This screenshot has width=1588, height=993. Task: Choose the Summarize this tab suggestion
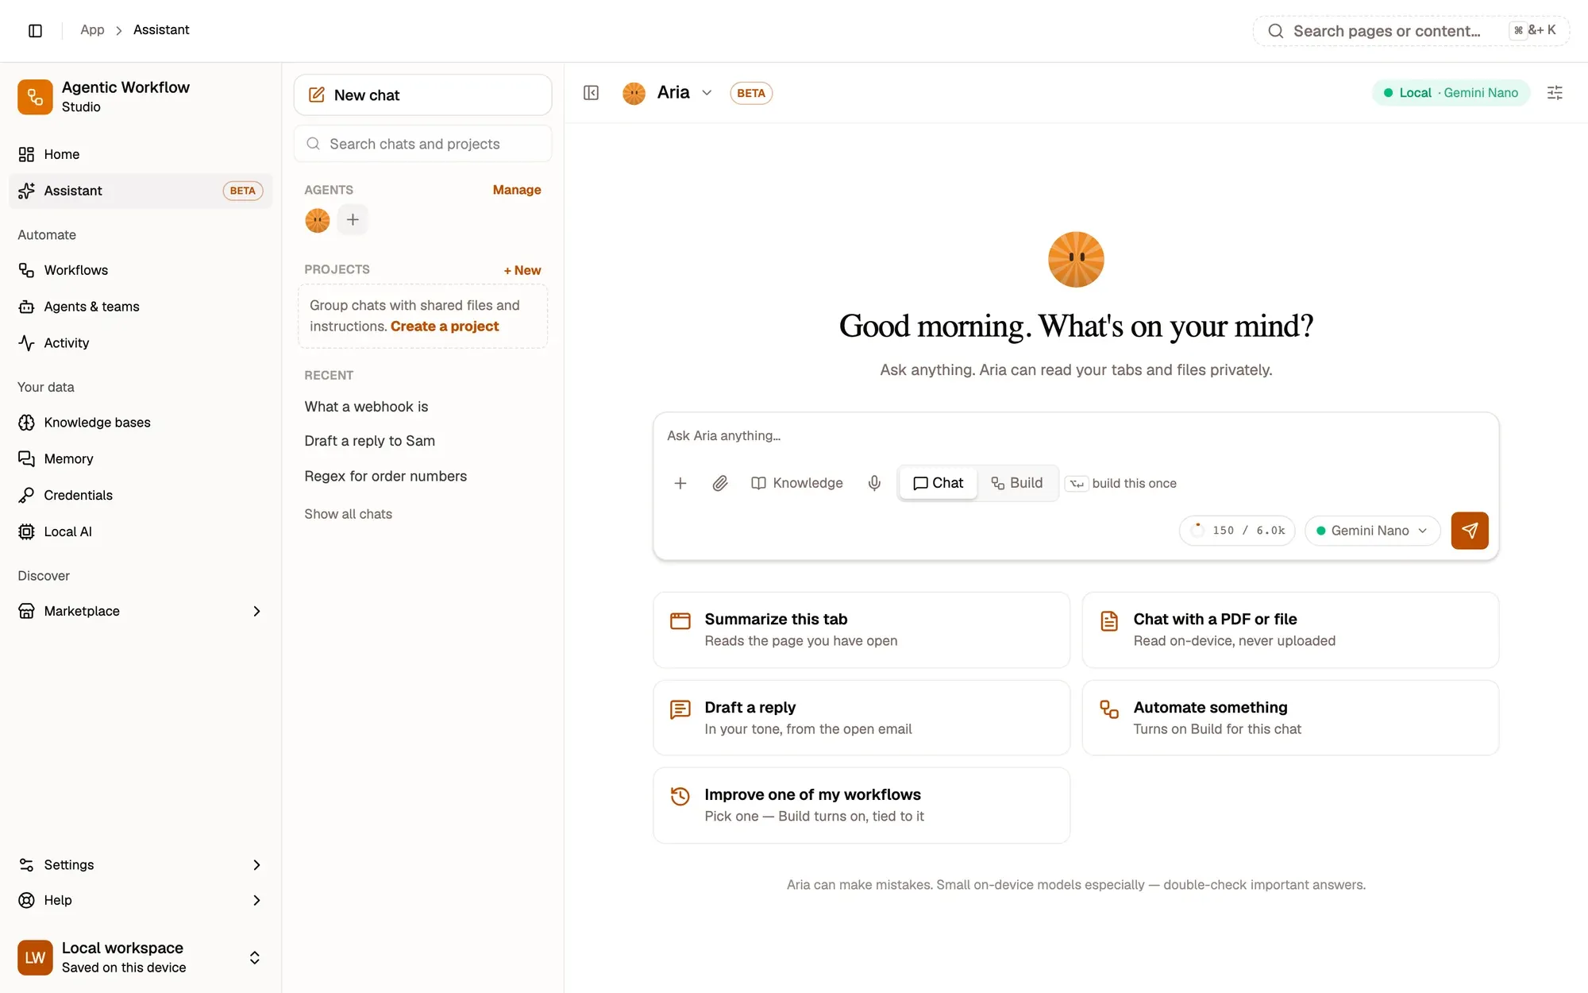click(861, 630)
